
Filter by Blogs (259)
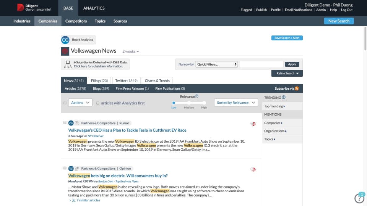click(101, 89)
